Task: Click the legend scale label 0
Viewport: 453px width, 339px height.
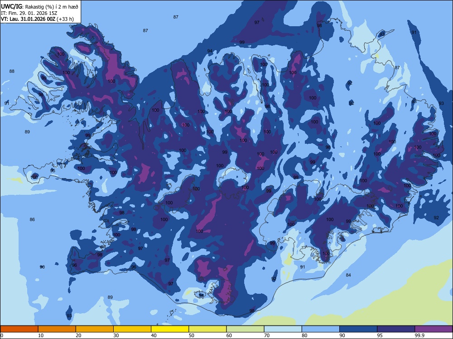Action: coord(2,335)
